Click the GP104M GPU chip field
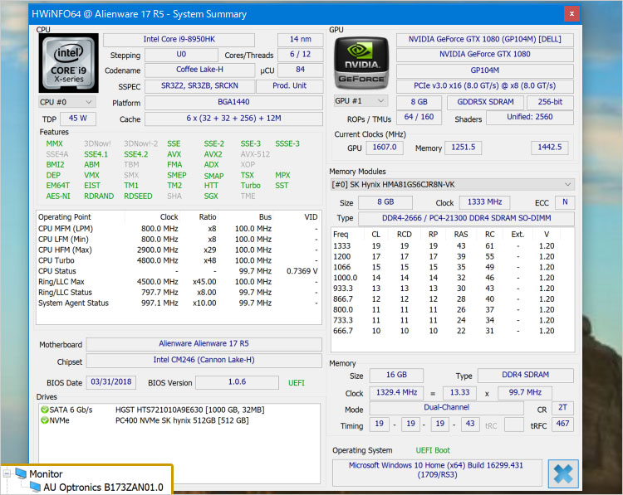The image size is (623, 495). pyautogui.click(x=485, y=70)
